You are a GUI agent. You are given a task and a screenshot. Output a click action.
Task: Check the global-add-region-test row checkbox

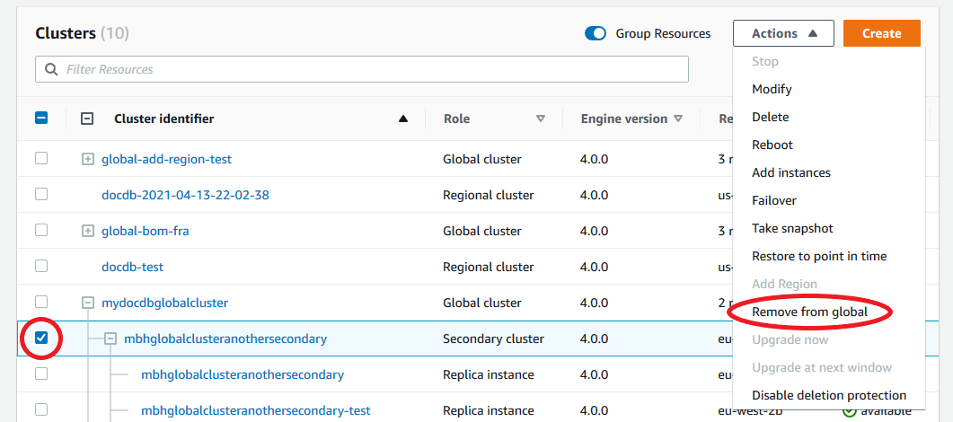point(41,159)
